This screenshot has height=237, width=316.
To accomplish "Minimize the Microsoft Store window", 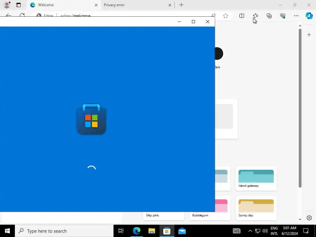I will 179,22.
